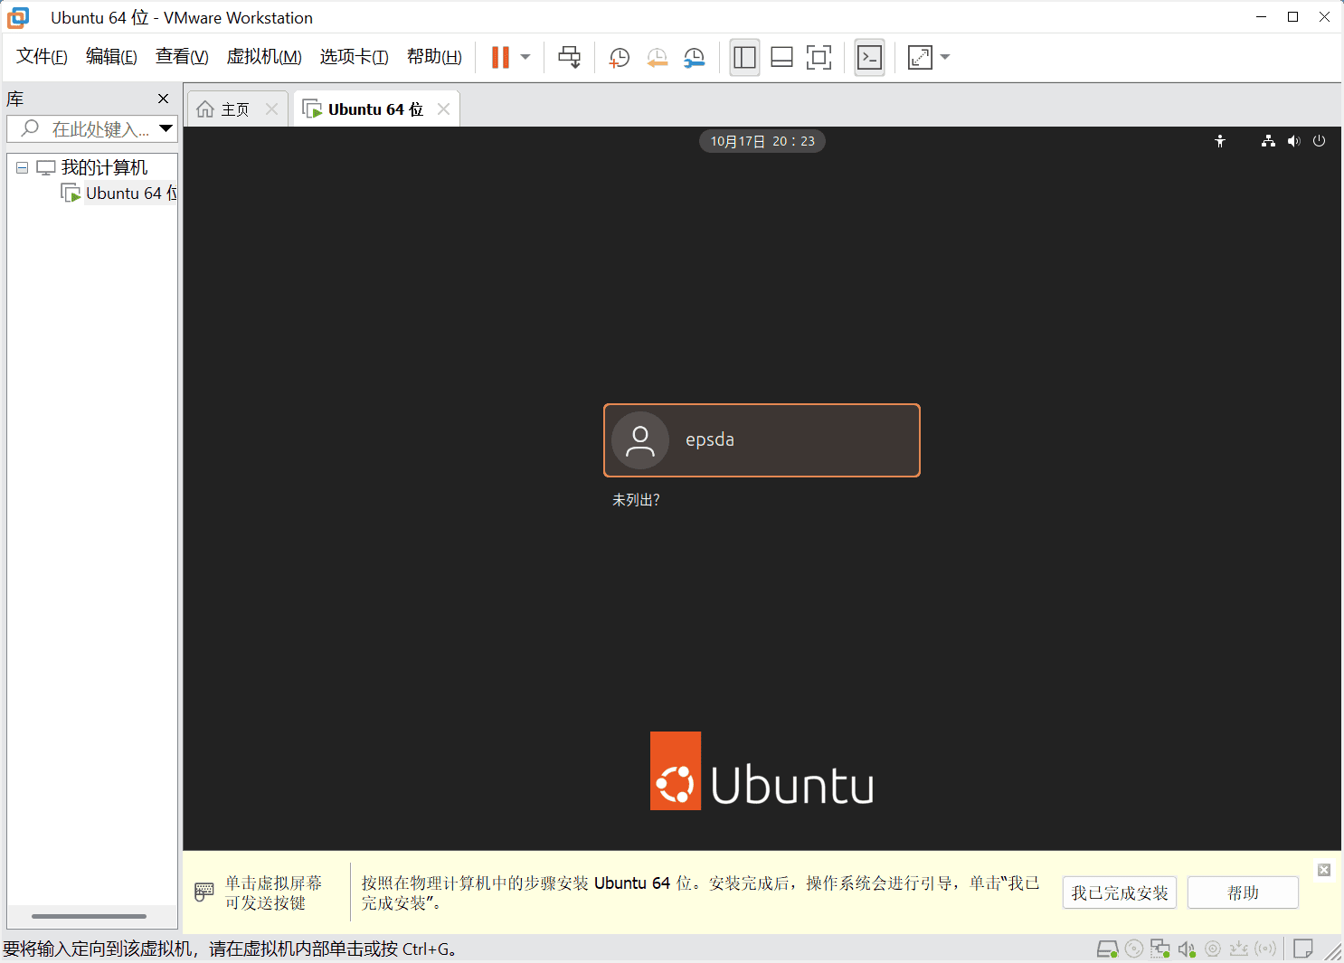The image size is (1344, 963).
Task: Revert the virtual machine to its previous snapshot
Action: [x=658, y=58]
